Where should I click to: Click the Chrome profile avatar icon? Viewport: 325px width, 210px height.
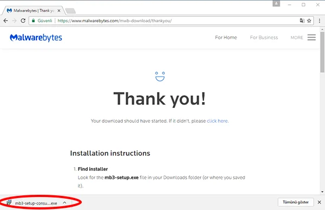276,4
